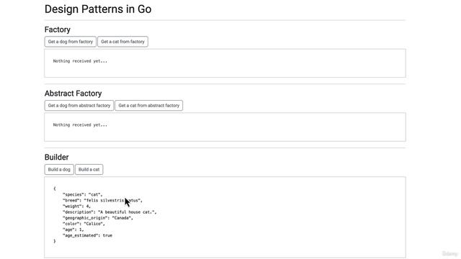Screen dimensions: 461x259
Task: Request a dog from abstract factory
Action: pyautogui.click(x=79, y=106)
